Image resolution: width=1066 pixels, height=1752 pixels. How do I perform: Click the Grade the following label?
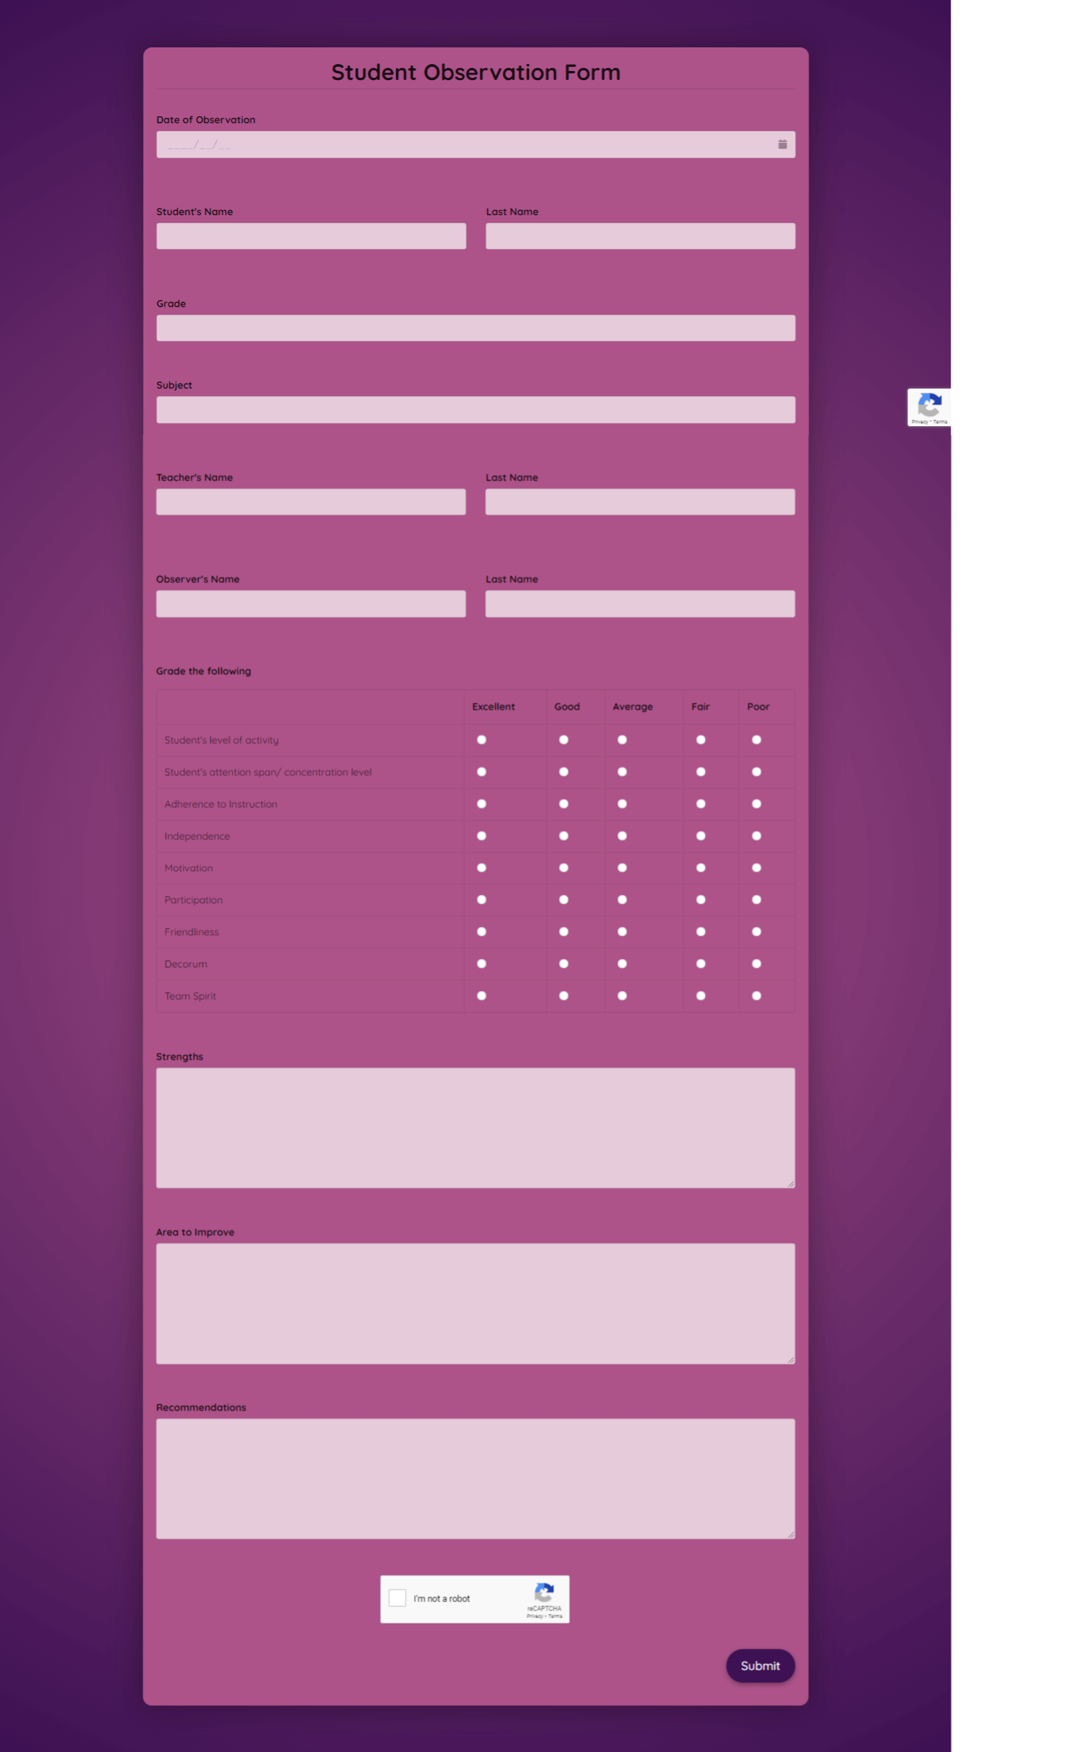pyautogui.click(x=203, y=671)
